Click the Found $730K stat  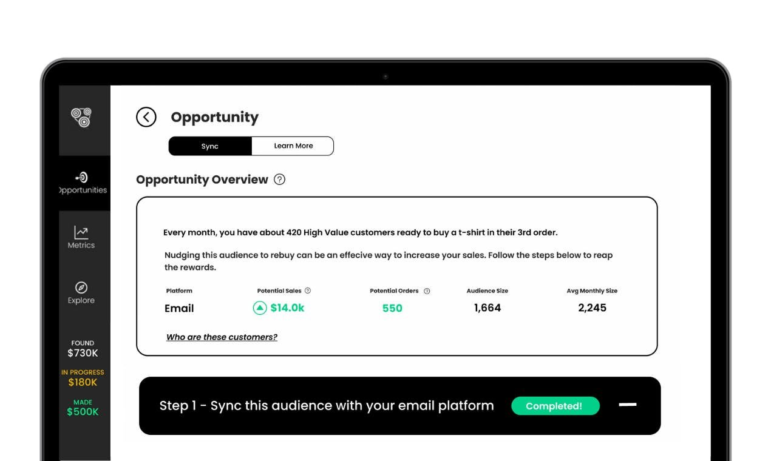83,349
